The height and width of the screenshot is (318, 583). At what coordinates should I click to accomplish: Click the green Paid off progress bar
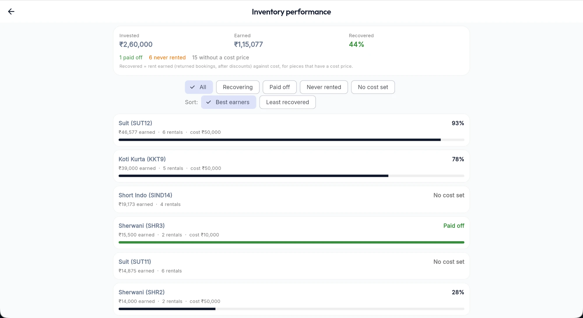point(291,242)
